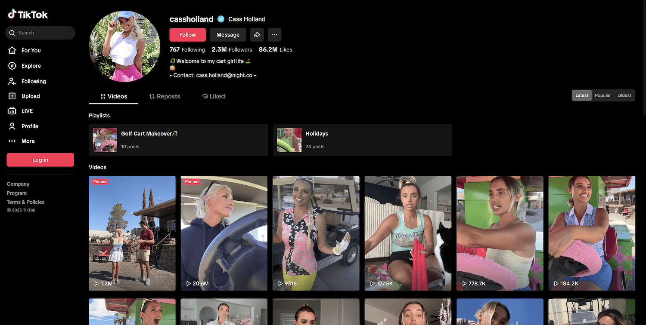The width and height of the screenshot is (646, 325).
Task: Open the Golf Cart Makeover playlist
Action: [178, 140]
